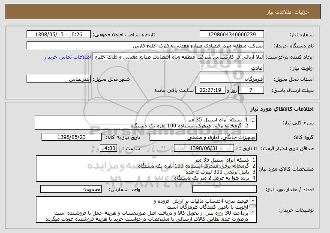
Task: Open the اطلاعات تماس خریدار link
Action: [68, 57]
